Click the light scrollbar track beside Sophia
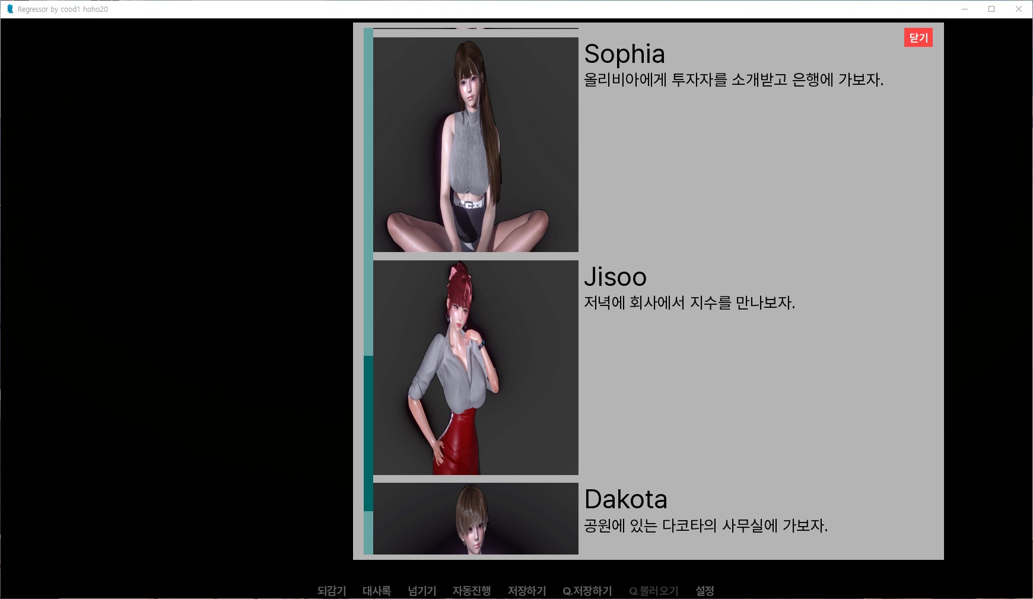This screenshot has height=599, width=1033. [x=368, y=178]
